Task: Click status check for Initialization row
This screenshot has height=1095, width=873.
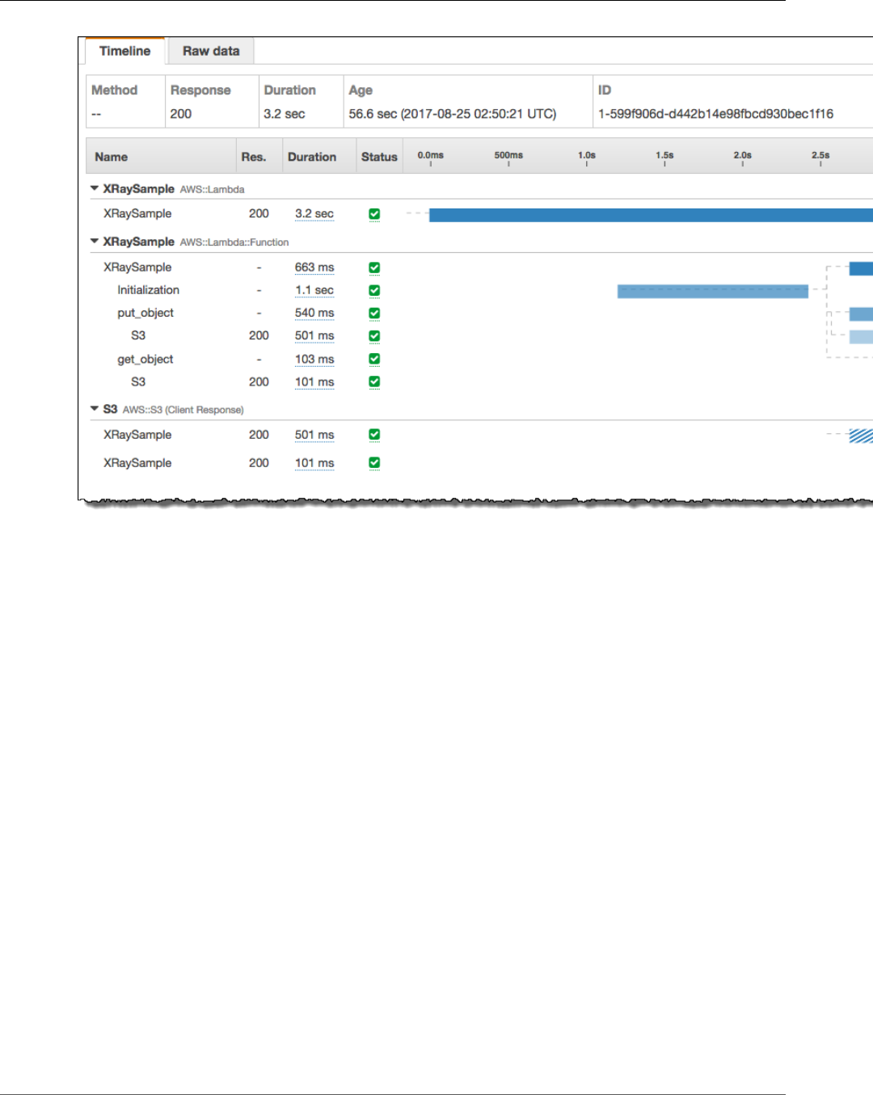Action: 374,290
